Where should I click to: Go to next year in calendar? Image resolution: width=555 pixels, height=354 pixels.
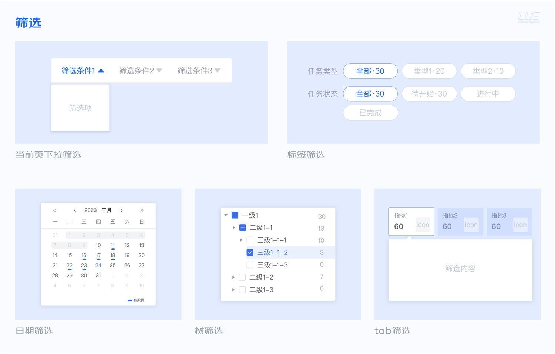(142, 210)
